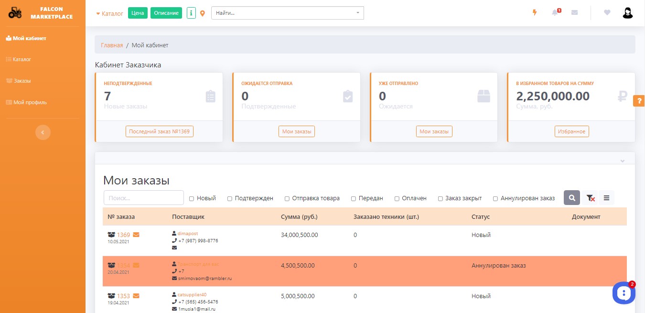
Task: Click the favorites heart icon
Action: pyautogui.click(x=607, y=13)
